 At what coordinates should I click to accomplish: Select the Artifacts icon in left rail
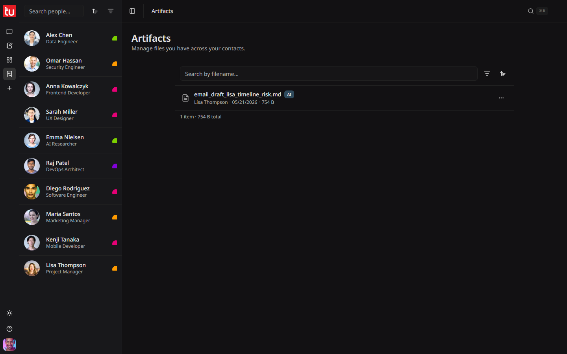coord(9,74)
